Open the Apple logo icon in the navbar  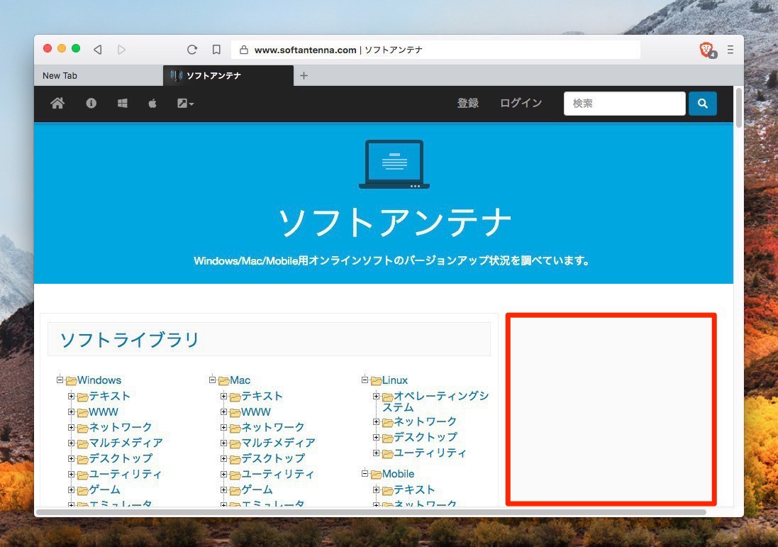click(152, 104)
